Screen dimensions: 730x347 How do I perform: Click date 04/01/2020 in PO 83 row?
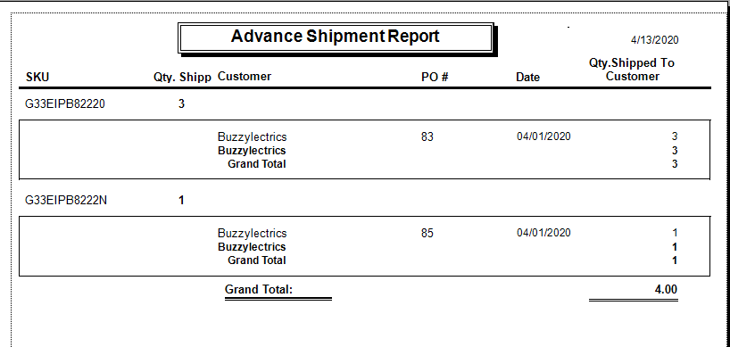(543, 136)
